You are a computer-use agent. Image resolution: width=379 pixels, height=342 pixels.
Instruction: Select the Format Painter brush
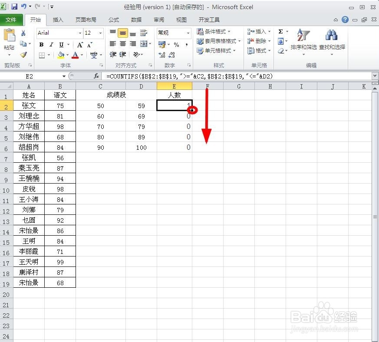click(23, 55)
